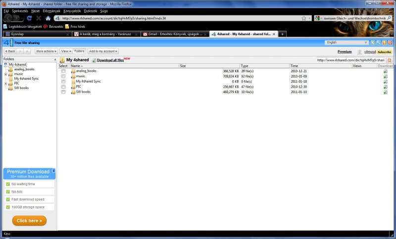Open a new tab with plus button
Viewport: 396px width, 239px height.
coord(282,34)
